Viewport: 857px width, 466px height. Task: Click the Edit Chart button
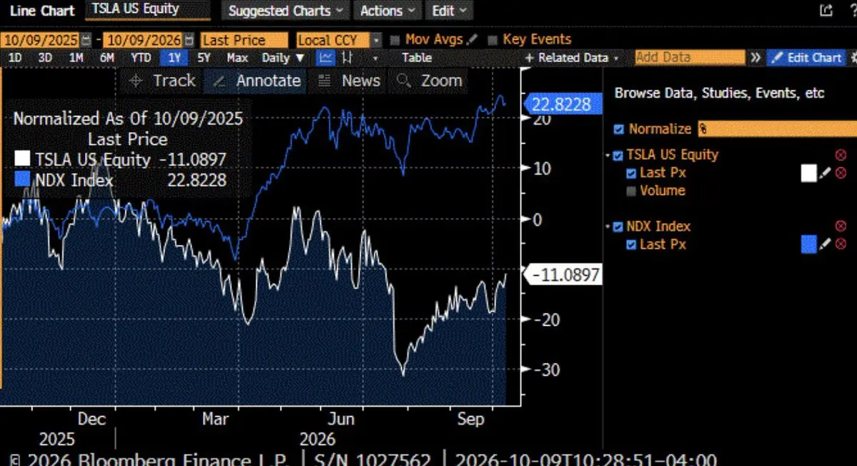(807, 57)
